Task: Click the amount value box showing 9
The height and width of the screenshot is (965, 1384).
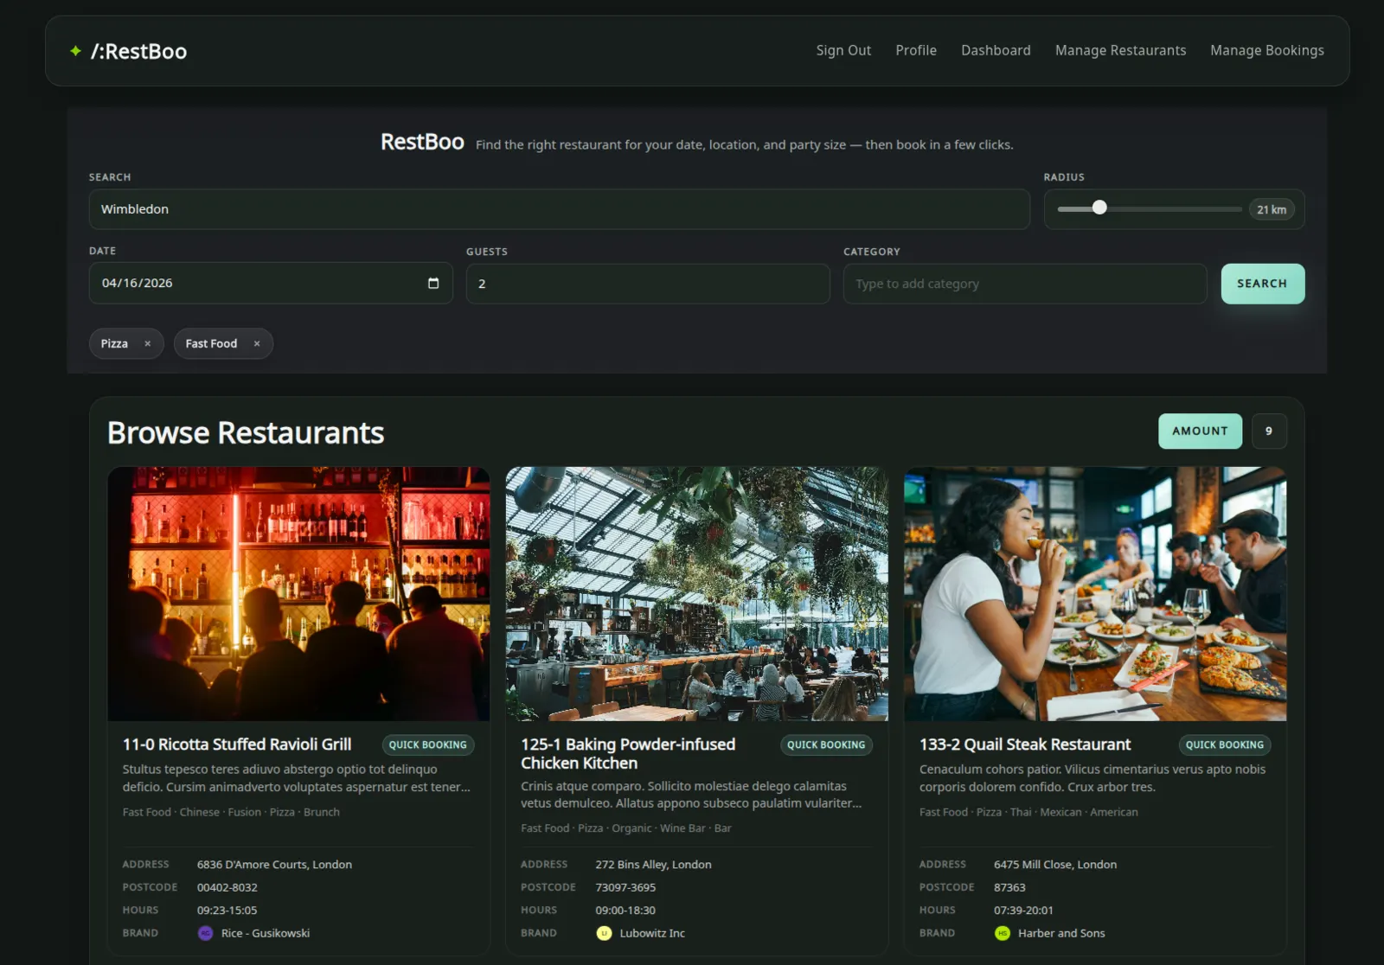Action: pyautogui.click(x=1269, y=431)
